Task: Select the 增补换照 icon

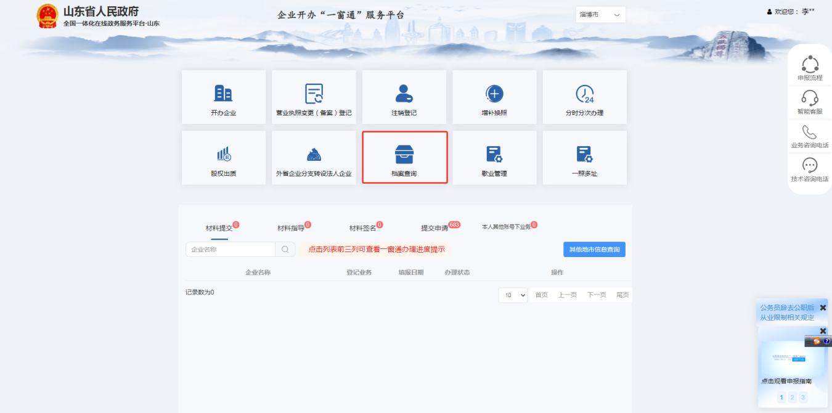Action: [x=494, y=93]
